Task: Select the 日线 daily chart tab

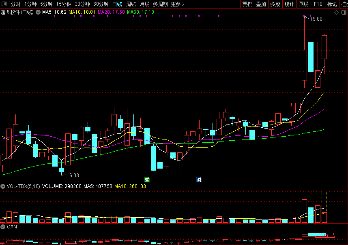Action: (117, 4)
